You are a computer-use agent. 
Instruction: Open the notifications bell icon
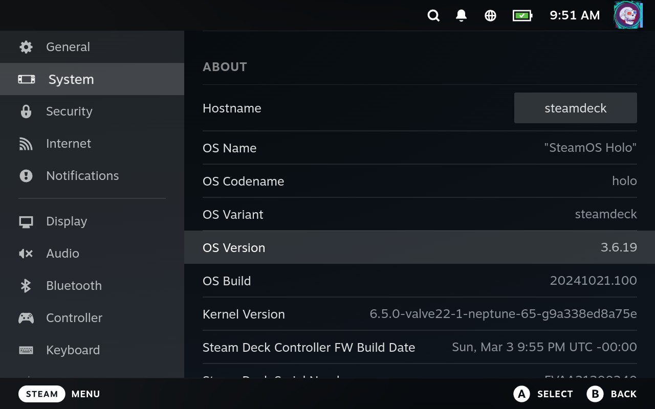coord(462,16)
